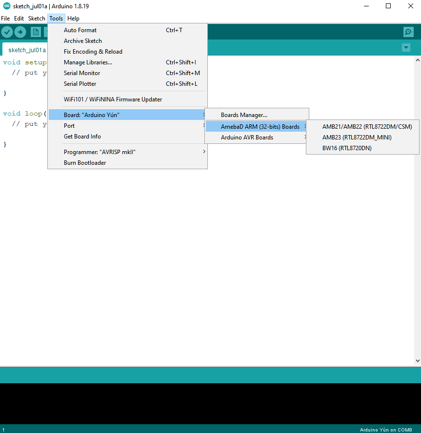
Task: Click the line number 1 in status bar
Action: 3,430
